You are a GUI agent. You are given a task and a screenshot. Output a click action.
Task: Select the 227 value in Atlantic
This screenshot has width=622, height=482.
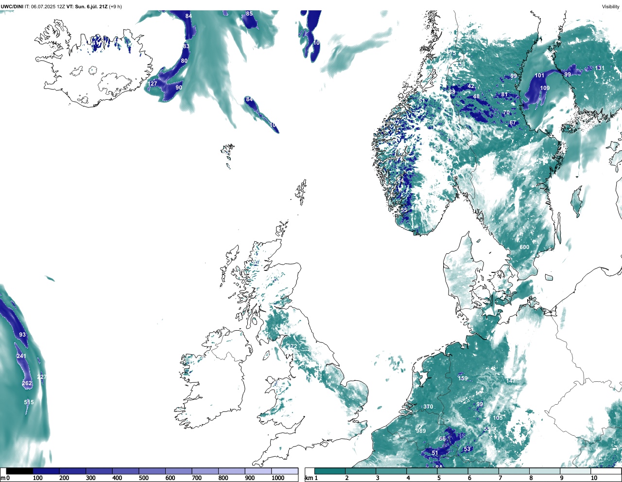pyautogui.click(x=42, y=377)
